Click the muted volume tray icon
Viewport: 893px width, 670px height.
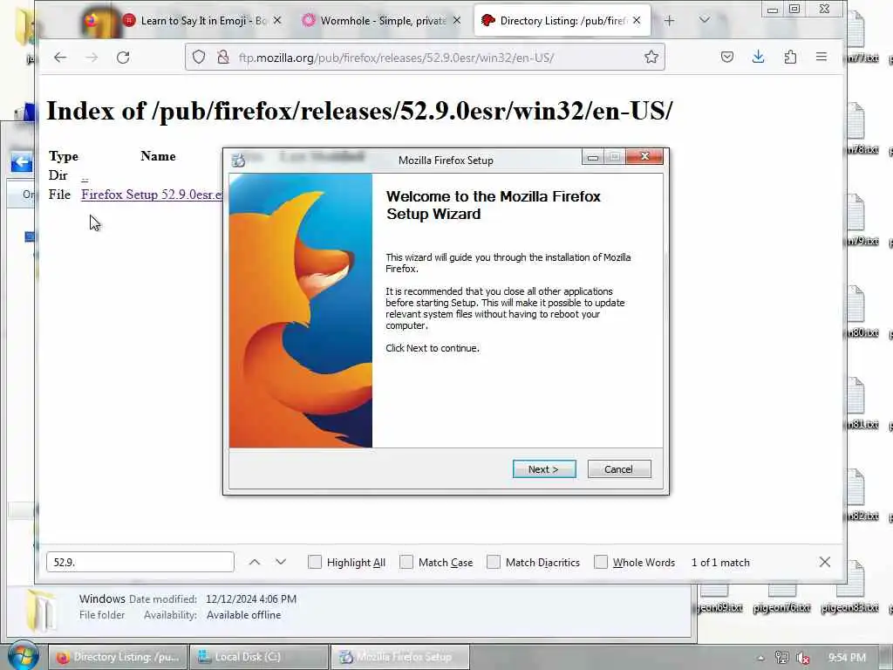(803, 658)
